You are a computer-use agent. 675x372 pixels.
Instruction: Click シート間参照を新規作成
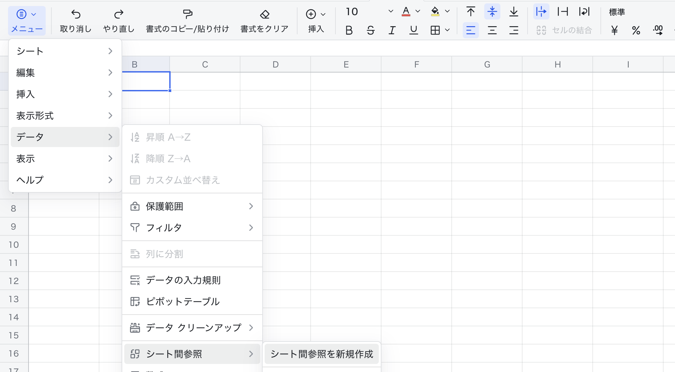point(321,354)
